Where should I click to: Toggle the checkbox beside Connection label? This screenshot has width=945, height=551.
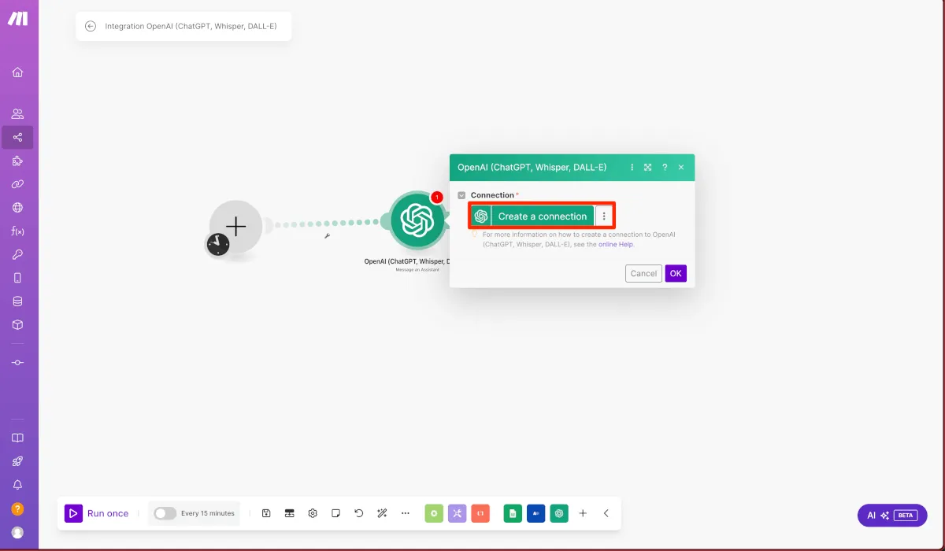462,195
